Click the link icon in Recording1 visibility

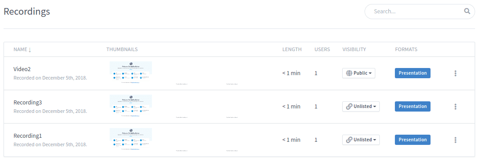349,140
